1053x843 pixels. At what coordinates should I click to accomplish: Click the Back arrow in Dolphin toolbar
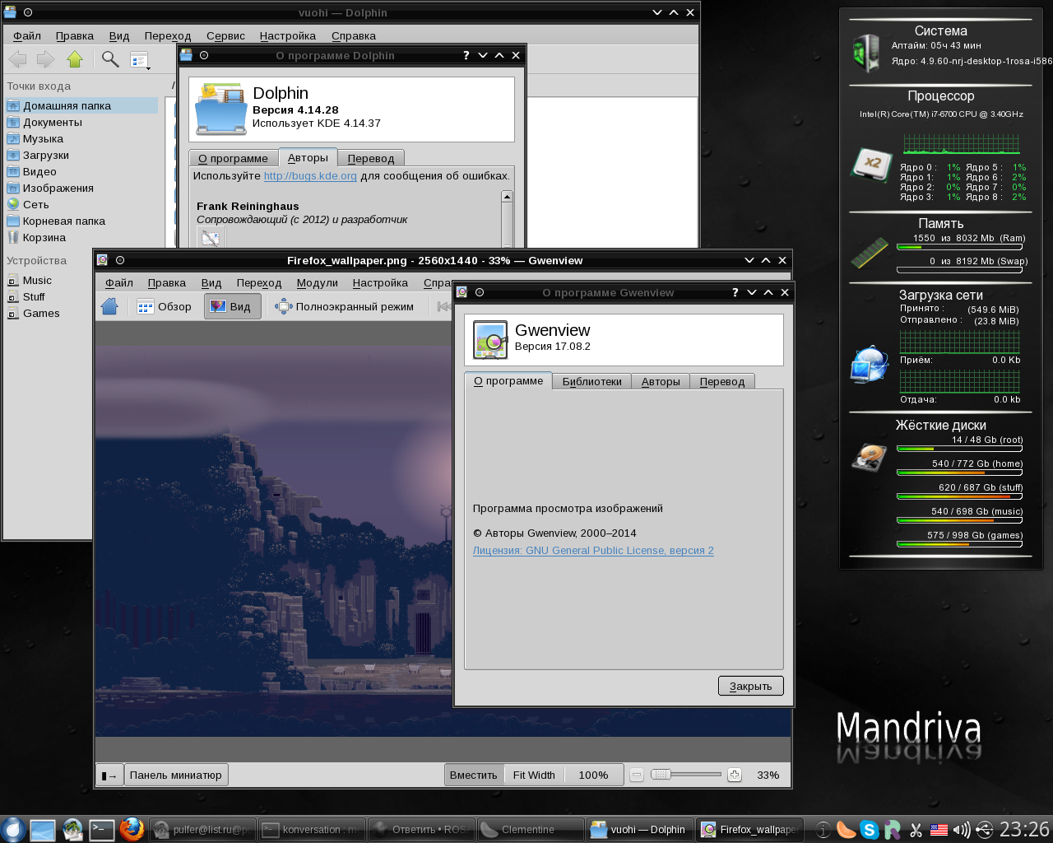(17, 59)
